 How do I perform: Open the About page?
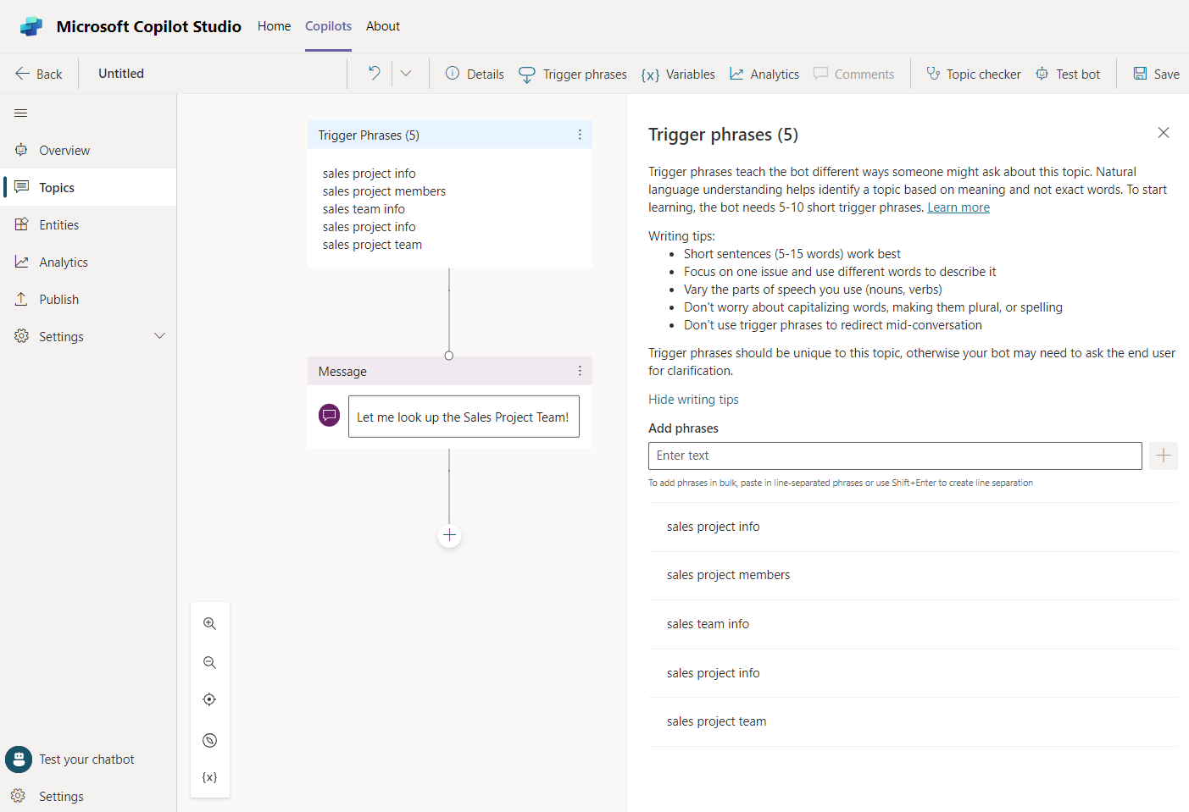pos(382,26)
